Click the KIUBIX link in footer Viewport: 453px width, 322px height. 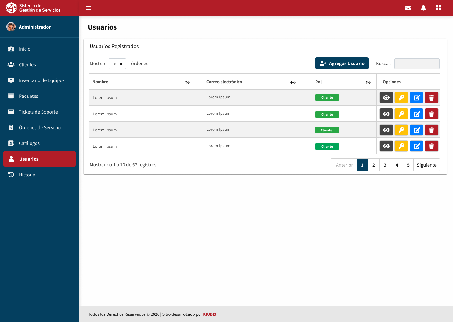(x=210, y=314)
